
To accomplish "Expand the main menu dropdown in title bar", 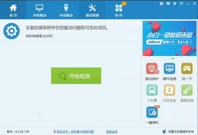I will pyautogui.click(x=181, y=4).
